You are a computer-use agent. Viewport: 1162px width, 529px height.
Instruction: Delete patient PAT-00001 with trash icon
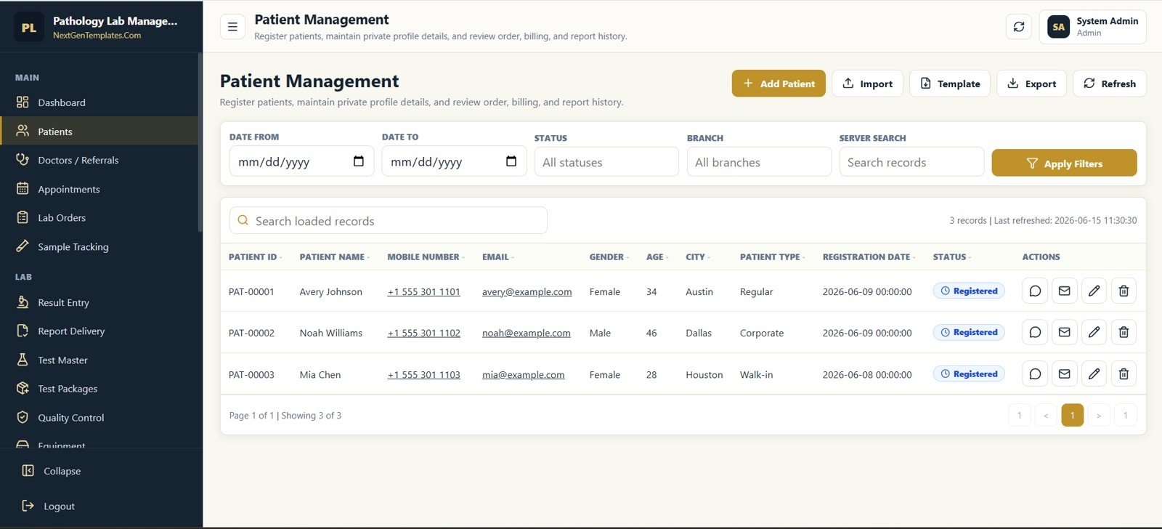pyautogui.click(x=1124, y=291)
